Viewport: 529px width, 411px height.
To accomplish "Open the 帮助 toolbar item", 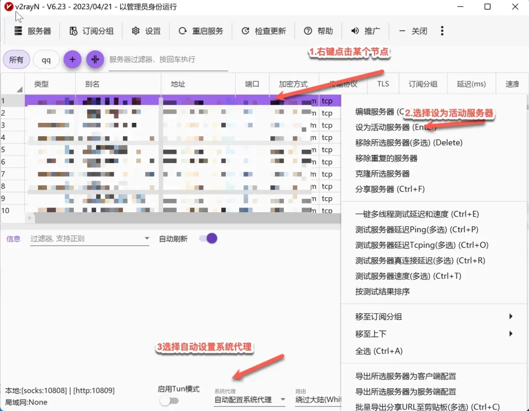I will [x=318, y=31].
